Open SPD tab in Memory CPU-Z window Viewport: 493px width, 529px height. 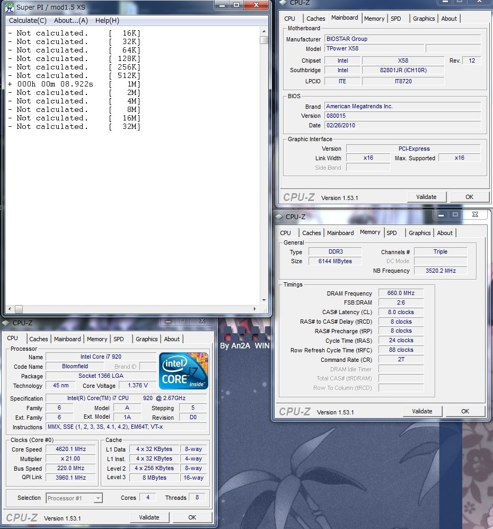point(392,233)
